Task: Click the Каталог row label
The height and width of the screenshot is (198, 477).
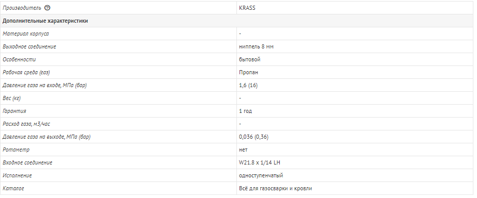Action: 13,189
